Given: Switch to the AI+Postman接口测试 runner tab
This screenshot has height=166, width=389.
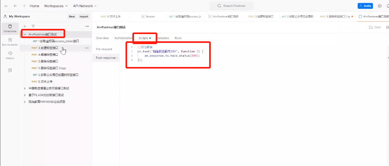Looking at the screenshot, I should point(223,16).
